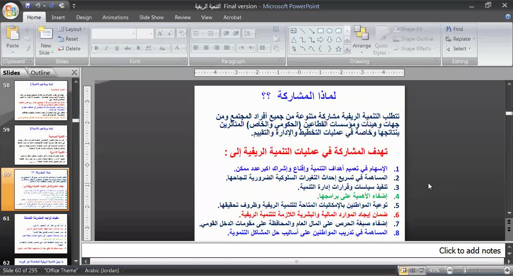Select the Right Arrow block shape

click(320, 40)
